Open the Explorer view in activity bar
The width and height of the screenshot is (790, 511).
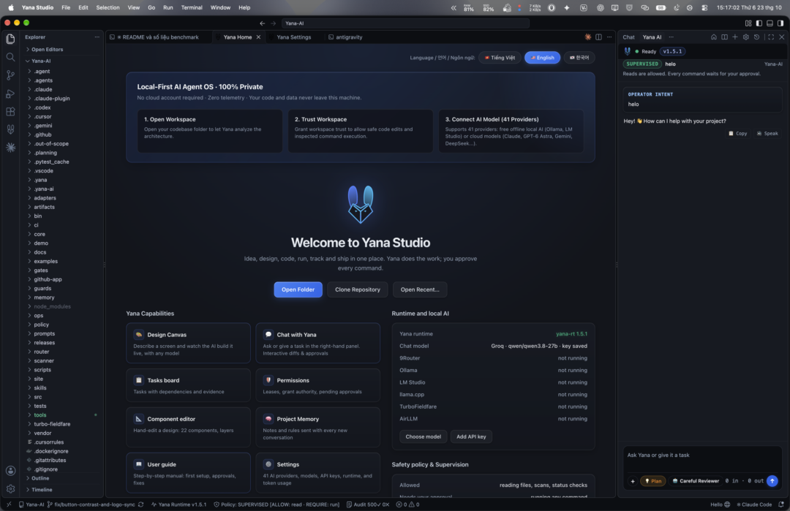[x=10, y=39]
